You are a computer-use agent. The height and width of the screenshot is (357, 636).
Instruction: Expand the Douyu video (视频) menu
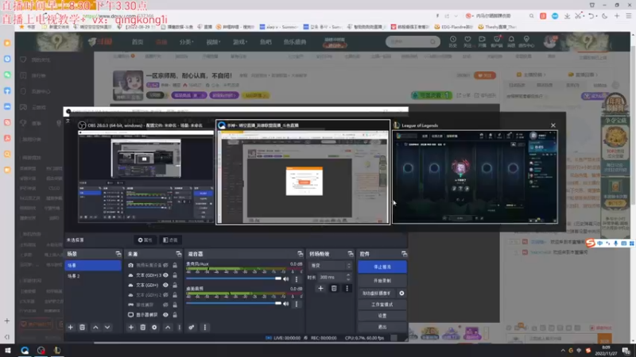pyautogui.click(x=213, y=42)
